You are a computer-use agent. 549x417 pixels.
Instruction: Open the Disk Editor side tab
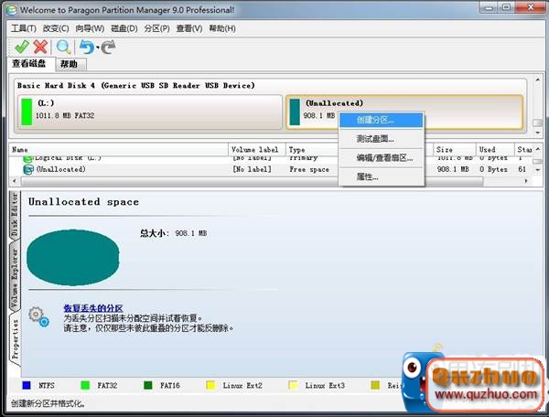pyautogui.click(x=15, y=214)
